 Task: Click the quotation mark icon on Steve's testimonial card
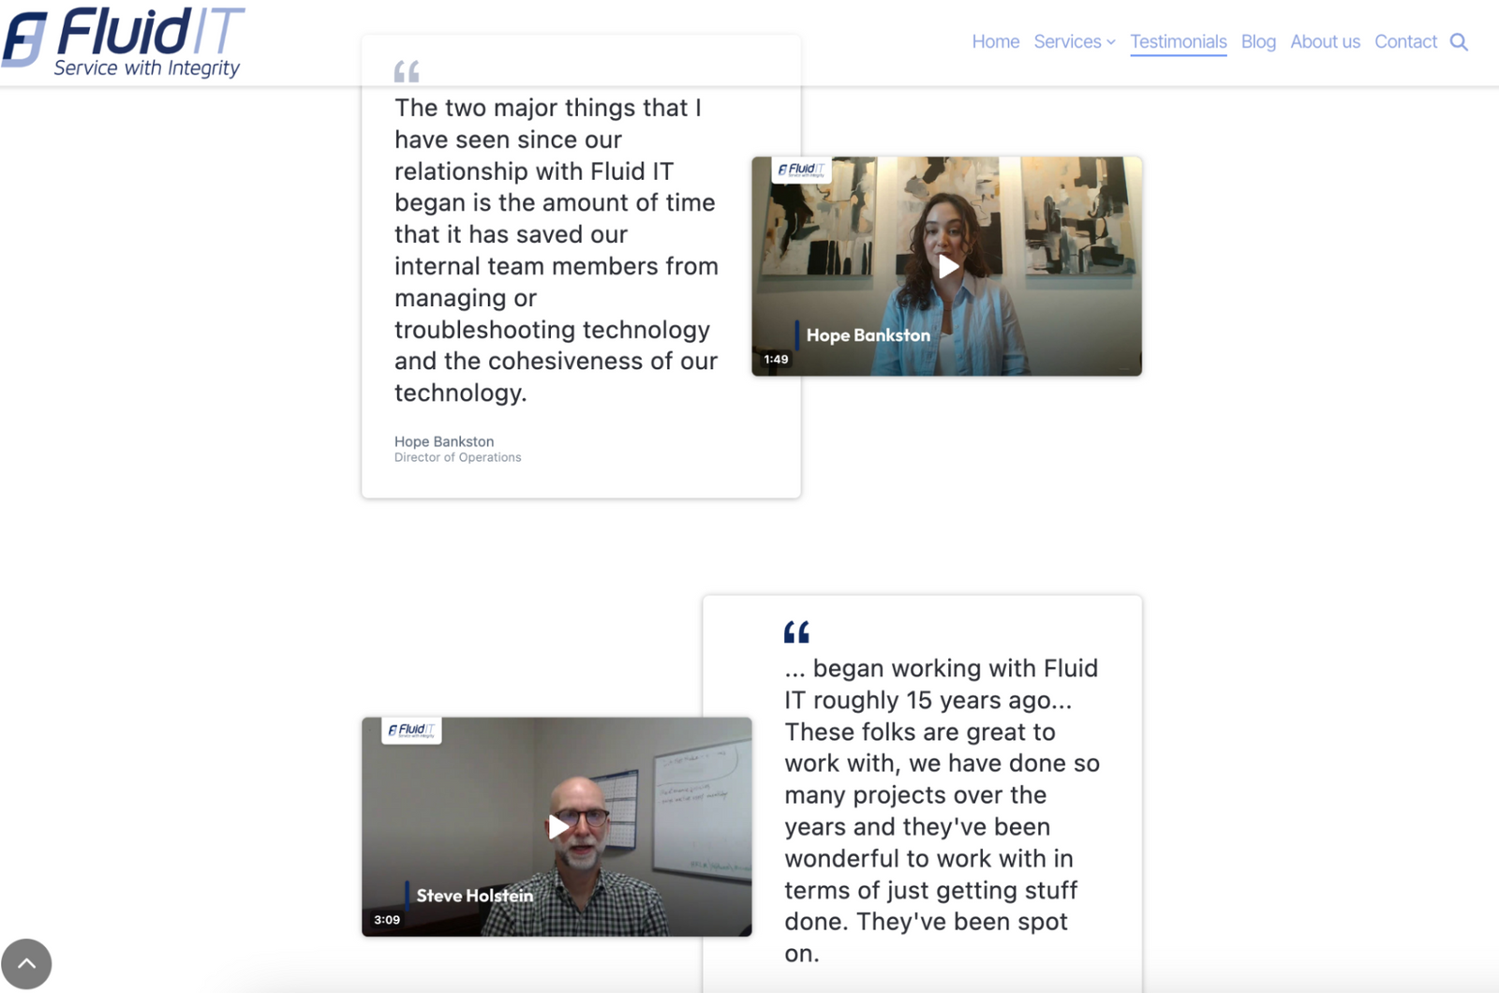click(x=798, y=630)
